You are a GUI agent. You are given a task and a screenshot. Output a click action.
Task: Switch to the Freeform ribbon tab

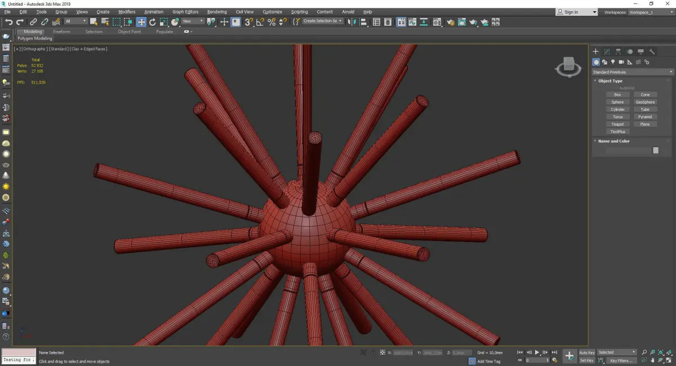pyautogui.click(x=61, y=32)
